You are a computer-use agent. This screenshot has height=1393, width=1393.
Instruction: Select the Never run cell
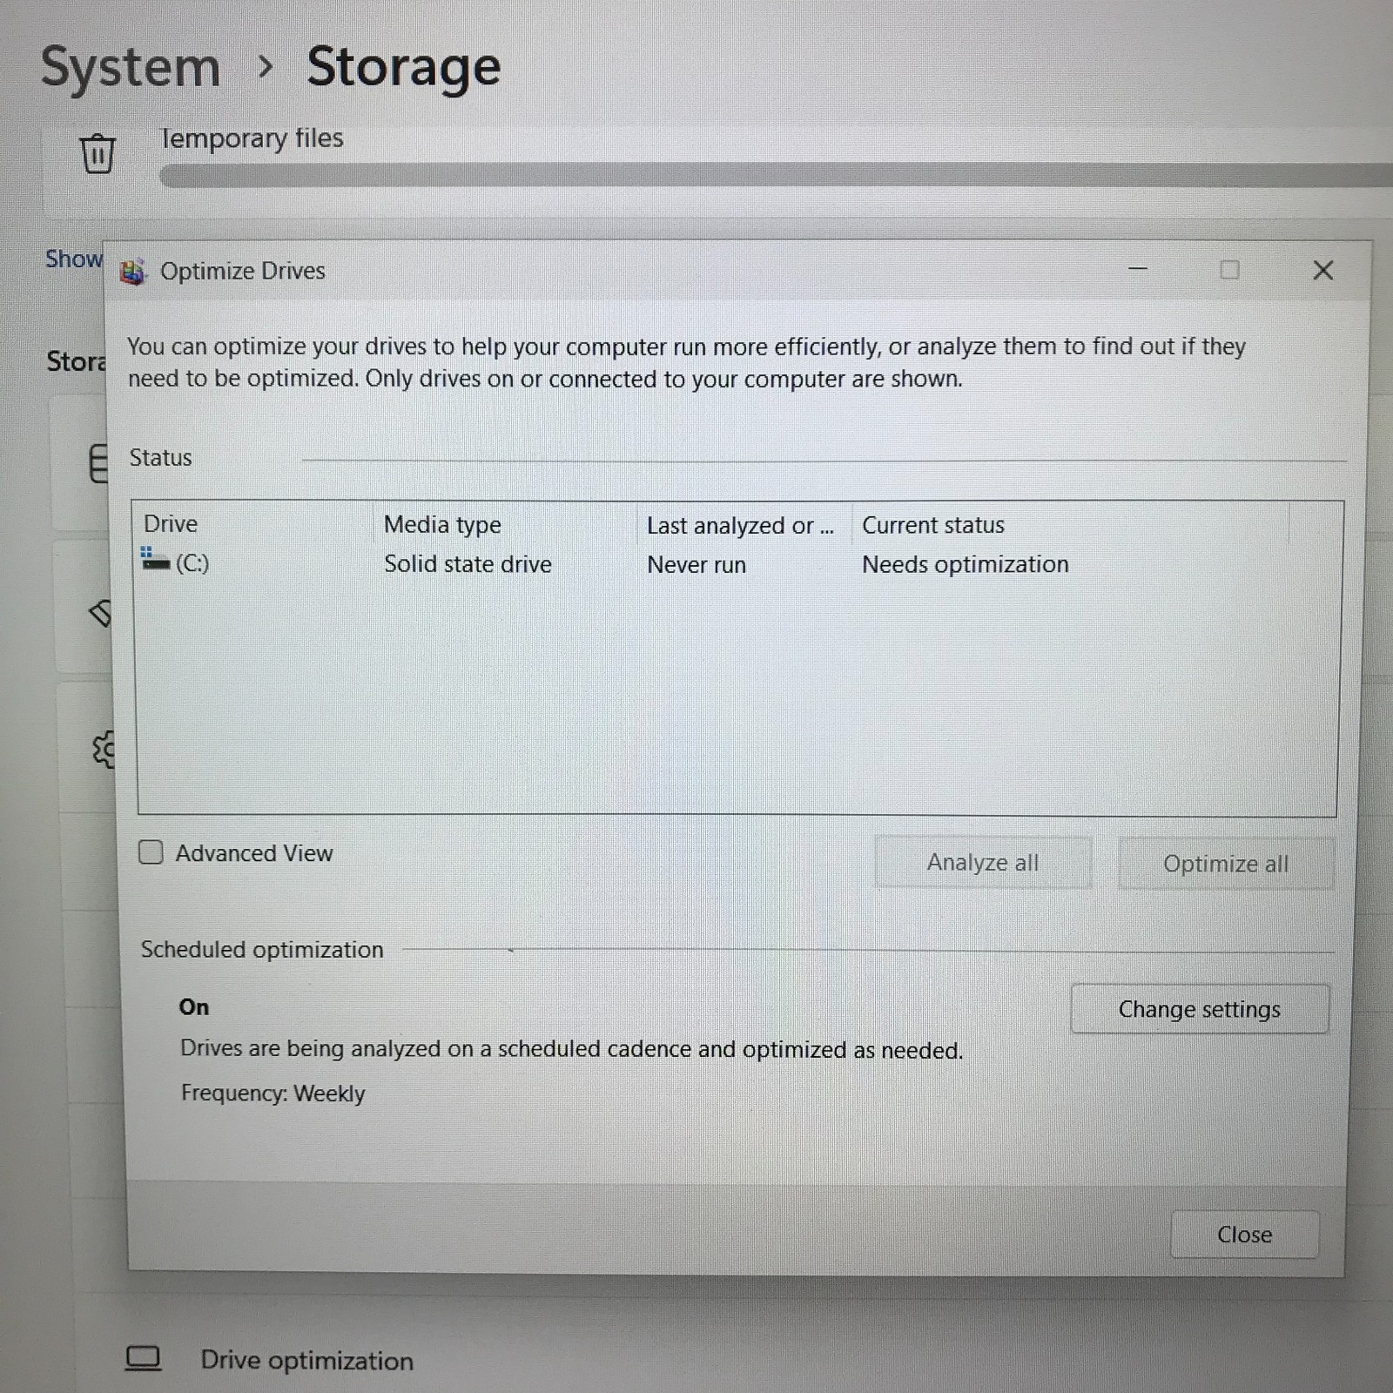coord(696,565)
